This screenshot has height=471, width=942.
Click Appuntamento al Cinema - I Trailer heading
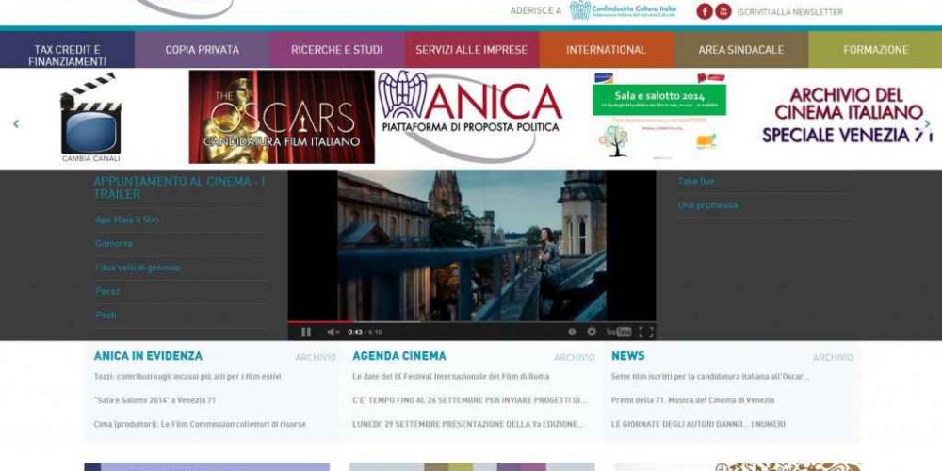coord(179,187)
